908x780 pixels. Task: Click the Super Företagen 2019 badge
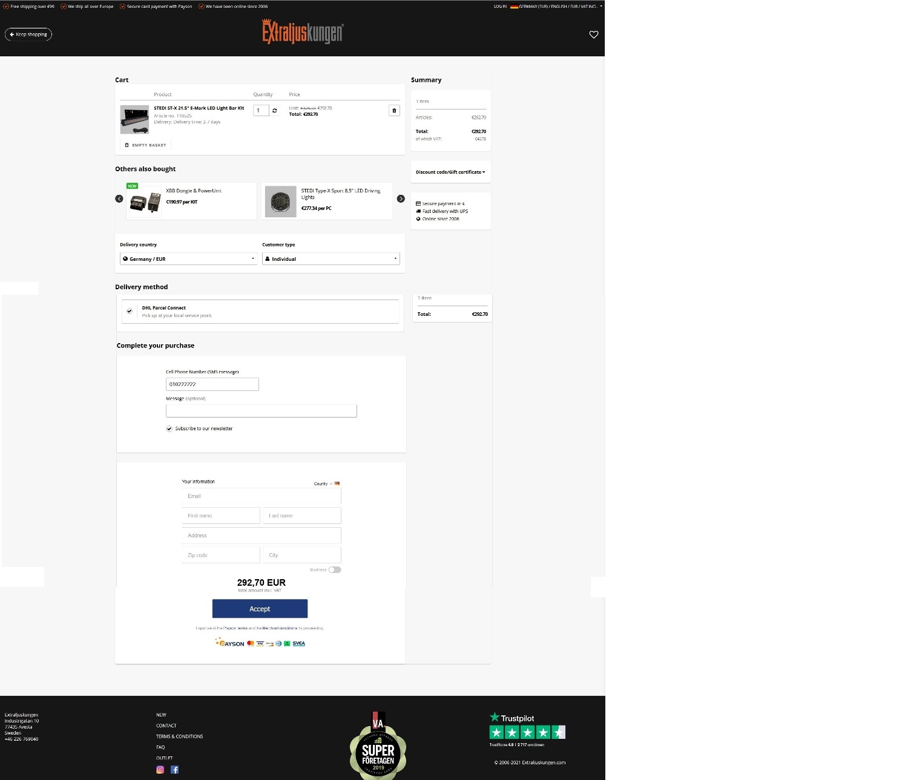click(378, 747)
